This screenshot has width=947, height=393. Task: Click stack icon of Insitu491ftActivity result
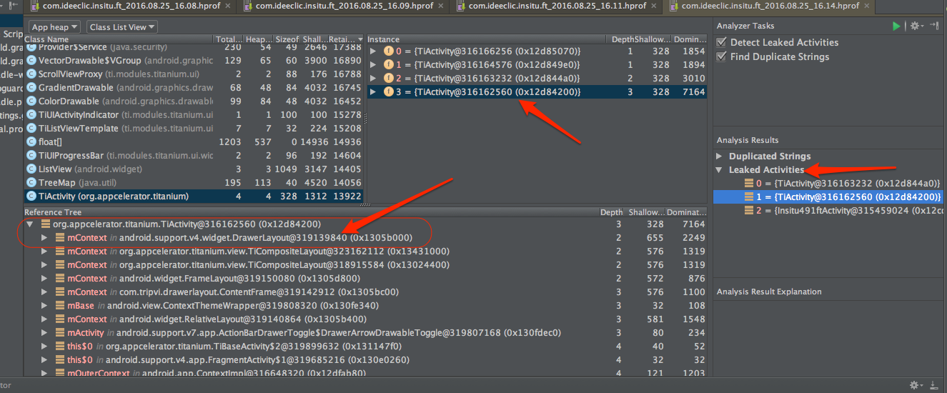pos(750,211)
